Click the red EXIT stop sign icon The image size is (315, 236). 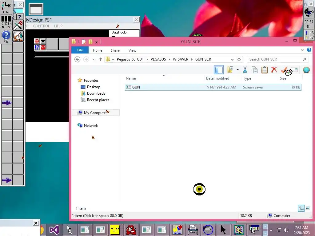click(x=43, y=47)
